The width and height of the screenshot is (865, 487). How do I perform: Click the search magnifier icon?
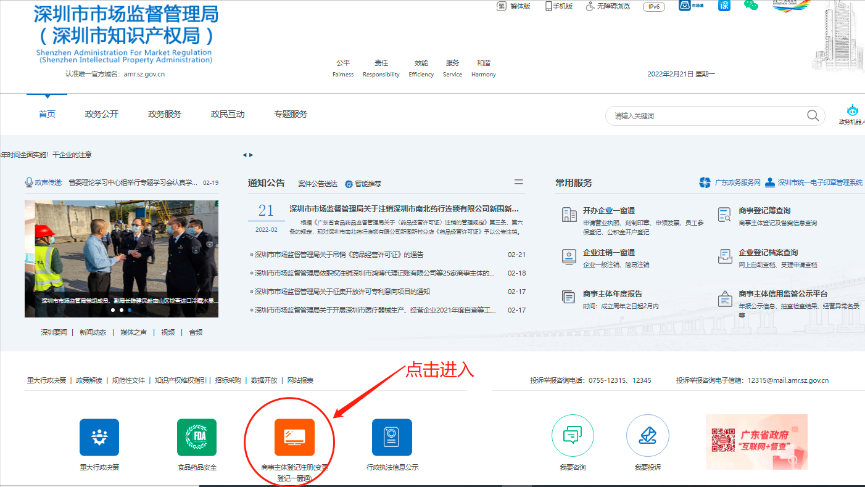pyautogui.click(x=813, y=115)
